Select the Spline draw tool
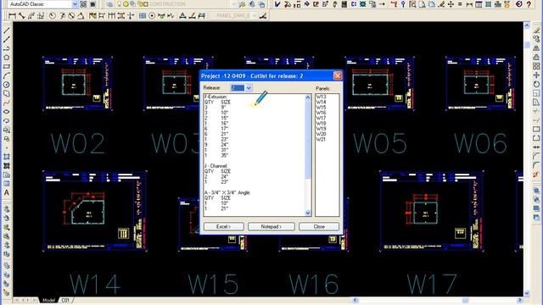The image size is (543, 305). coord(6,103)
